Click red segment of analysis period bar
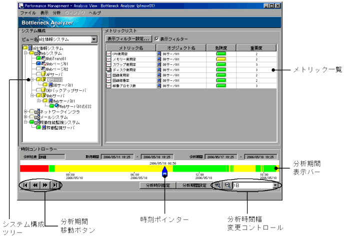The height and width of the screenshot is (240, 344). [34, 168]
